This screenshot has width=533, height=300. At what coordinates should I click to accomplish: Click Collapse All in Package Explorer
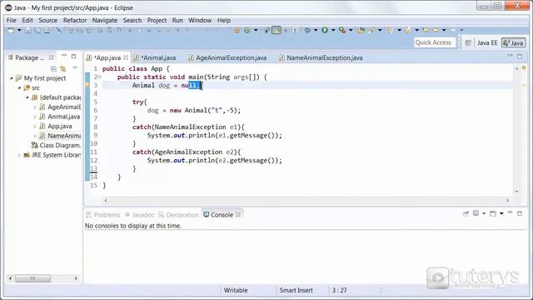coord(53,68)
